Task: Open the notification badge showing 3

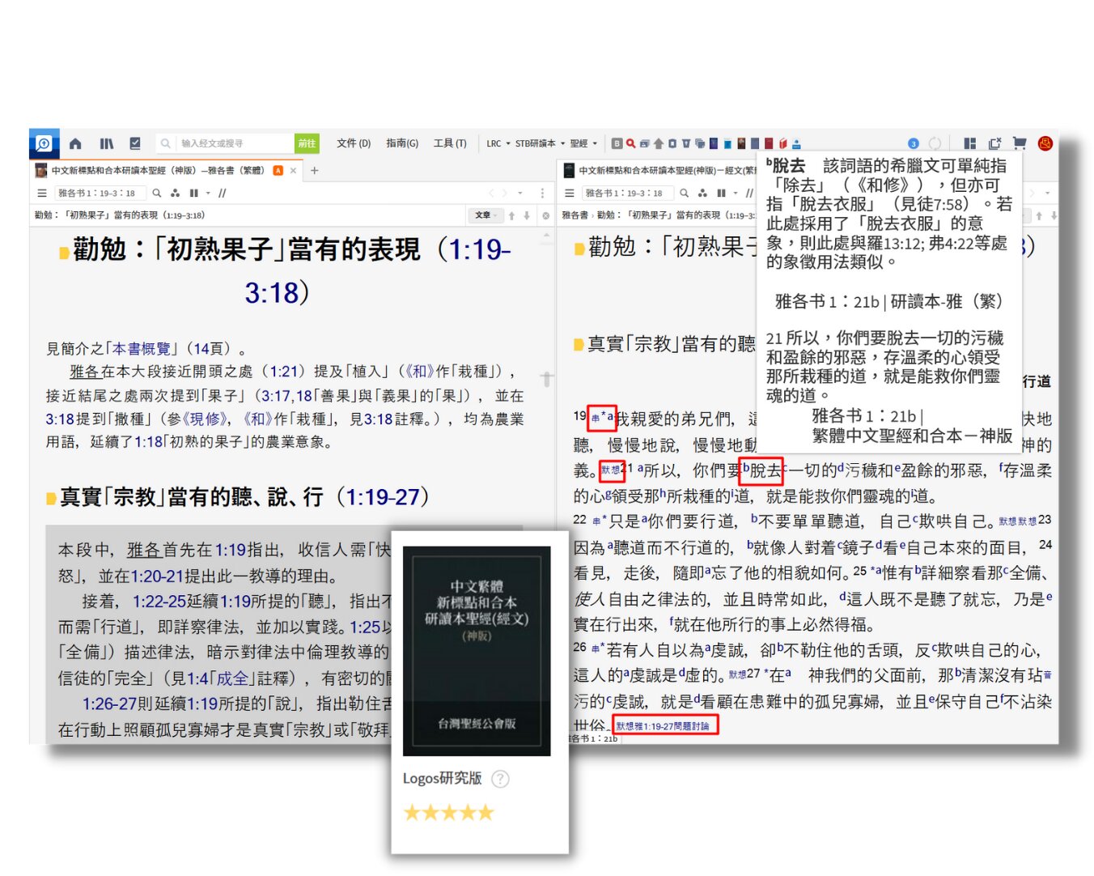Action: click(914, 143)
